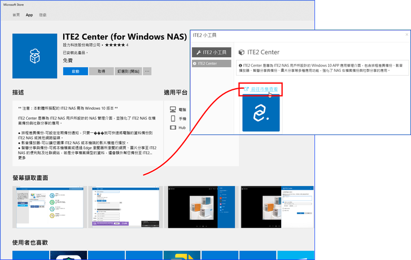Close the ITE2 小工具 dialog
This screenshot has width=411, height=260.
(407, 34)
